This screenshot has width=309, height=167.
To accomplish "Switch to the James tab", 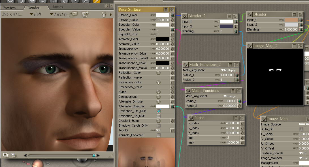I will 57,7.
